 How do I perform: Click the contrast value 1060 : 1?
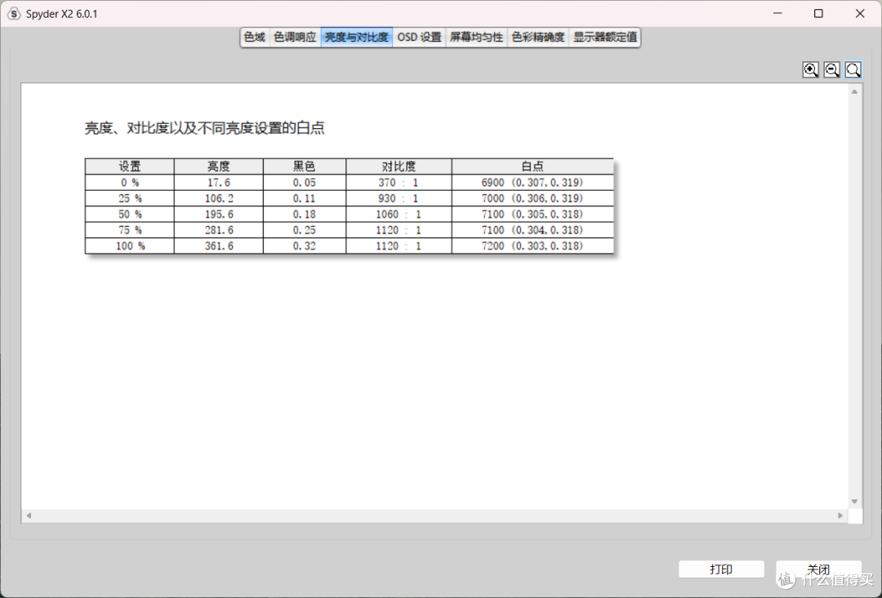(x=399, y=214)
